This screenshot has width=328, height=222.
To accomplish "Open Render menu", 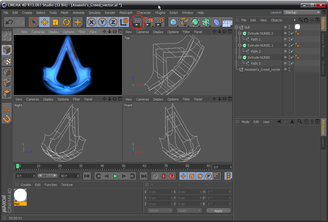I will tap(110, 13).
